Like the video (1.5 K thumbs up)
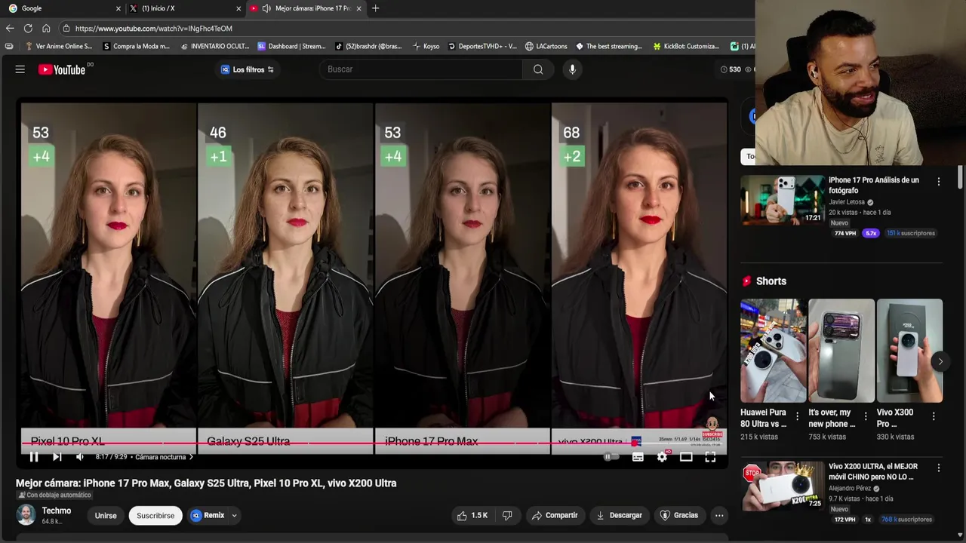Viewport: 966px width, 543px height. pyautogui.click(x=472, y=515)
